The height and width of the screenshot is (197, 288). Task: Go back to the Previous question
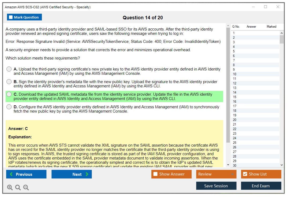point(26,174)
